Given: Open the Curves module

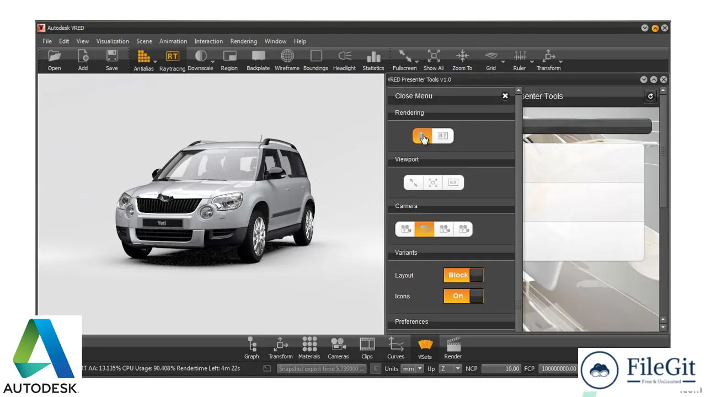Looking at the screenshot, I should [x=396, y=348].
